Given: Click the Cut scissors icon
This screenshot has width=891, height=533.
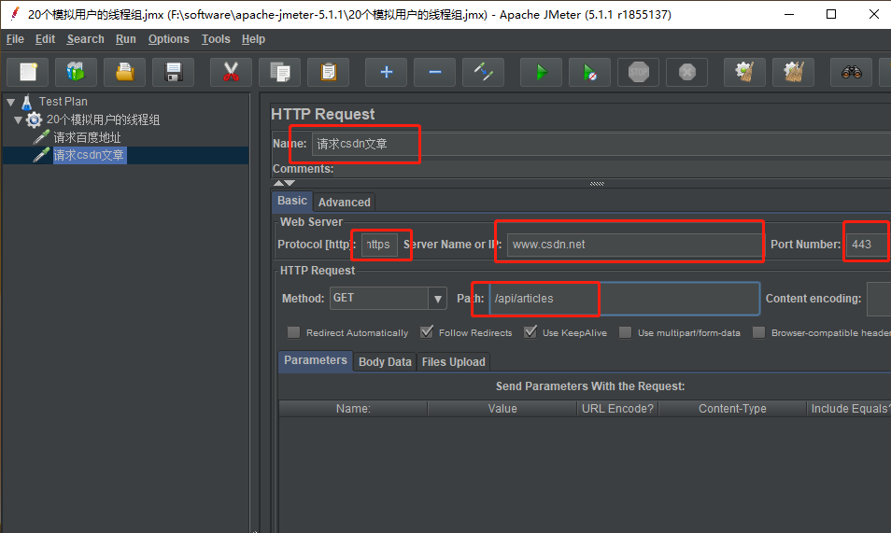Looking at the screenshot, I should click(231, 72).
